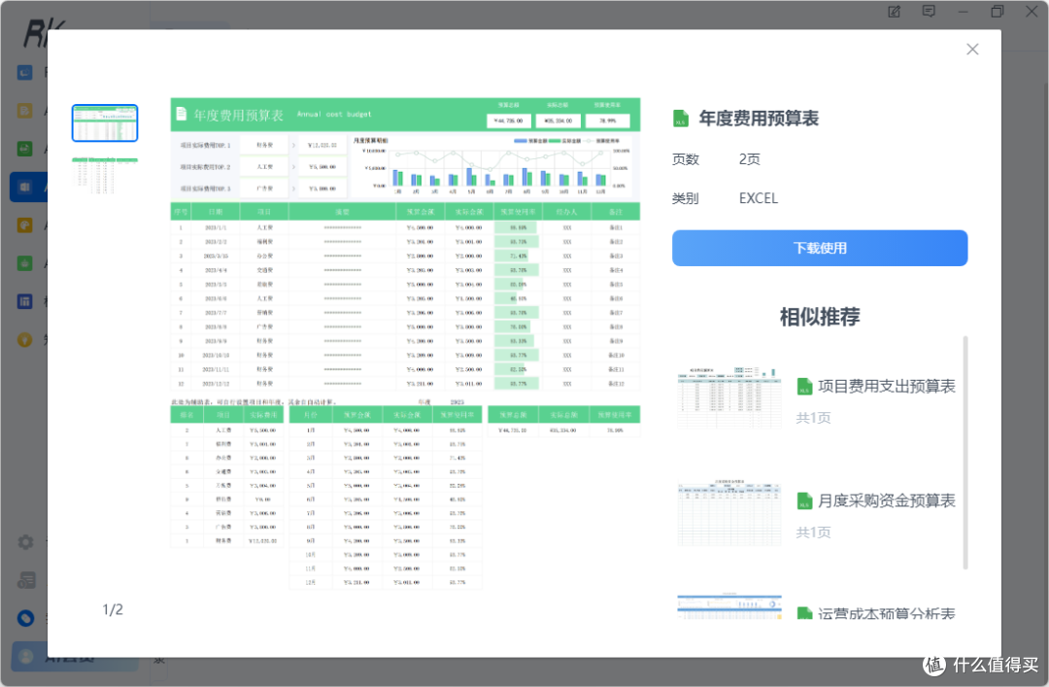Image resolution: width=1049 pixels, height=687 pixels.
Task: Click the highlighted Office template icon in the background sidebar
Action: click(x=24, y=188)
